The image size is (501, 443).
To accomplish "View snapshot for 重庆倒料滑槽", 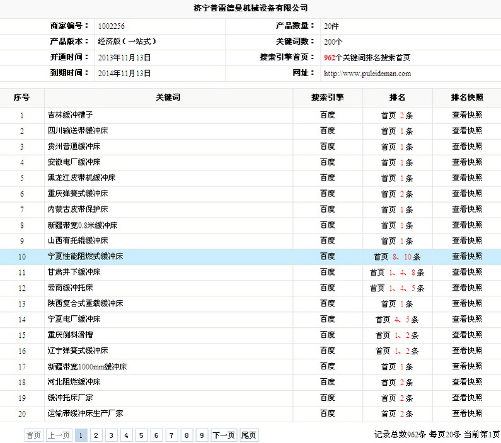I will point(467,335).
